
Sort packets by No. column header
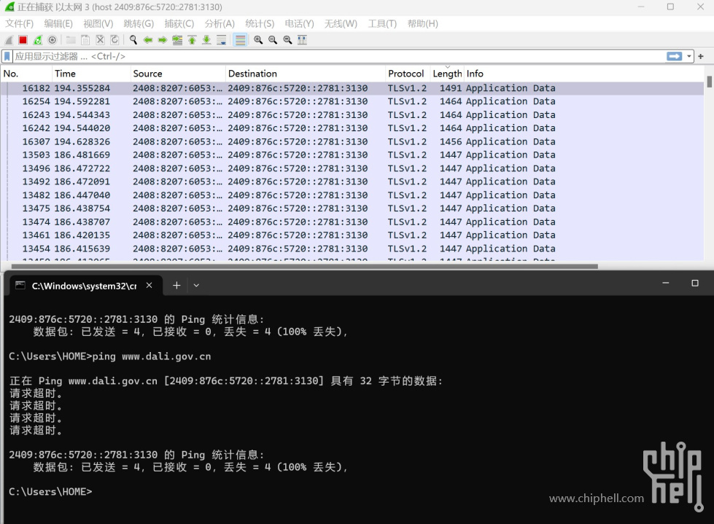[26, 74]
